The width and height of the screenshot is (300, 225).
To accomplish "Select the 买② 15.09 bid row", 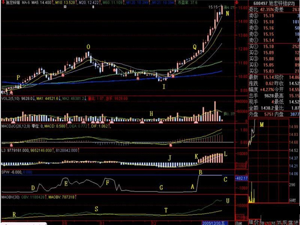I will (x=274, y=52).
